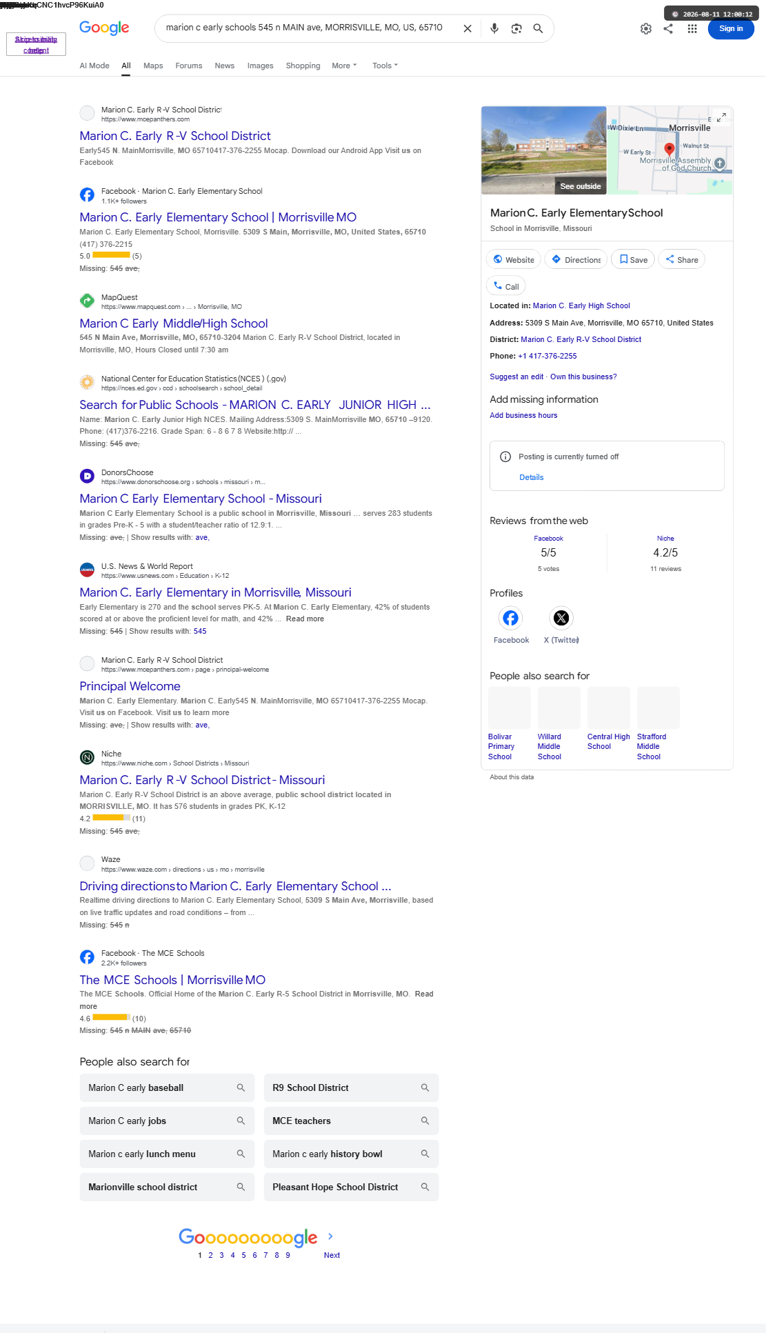The image size is (775, 1333).
Task: Open Strafford Middle School suggestion
Action: pos(658,724)
